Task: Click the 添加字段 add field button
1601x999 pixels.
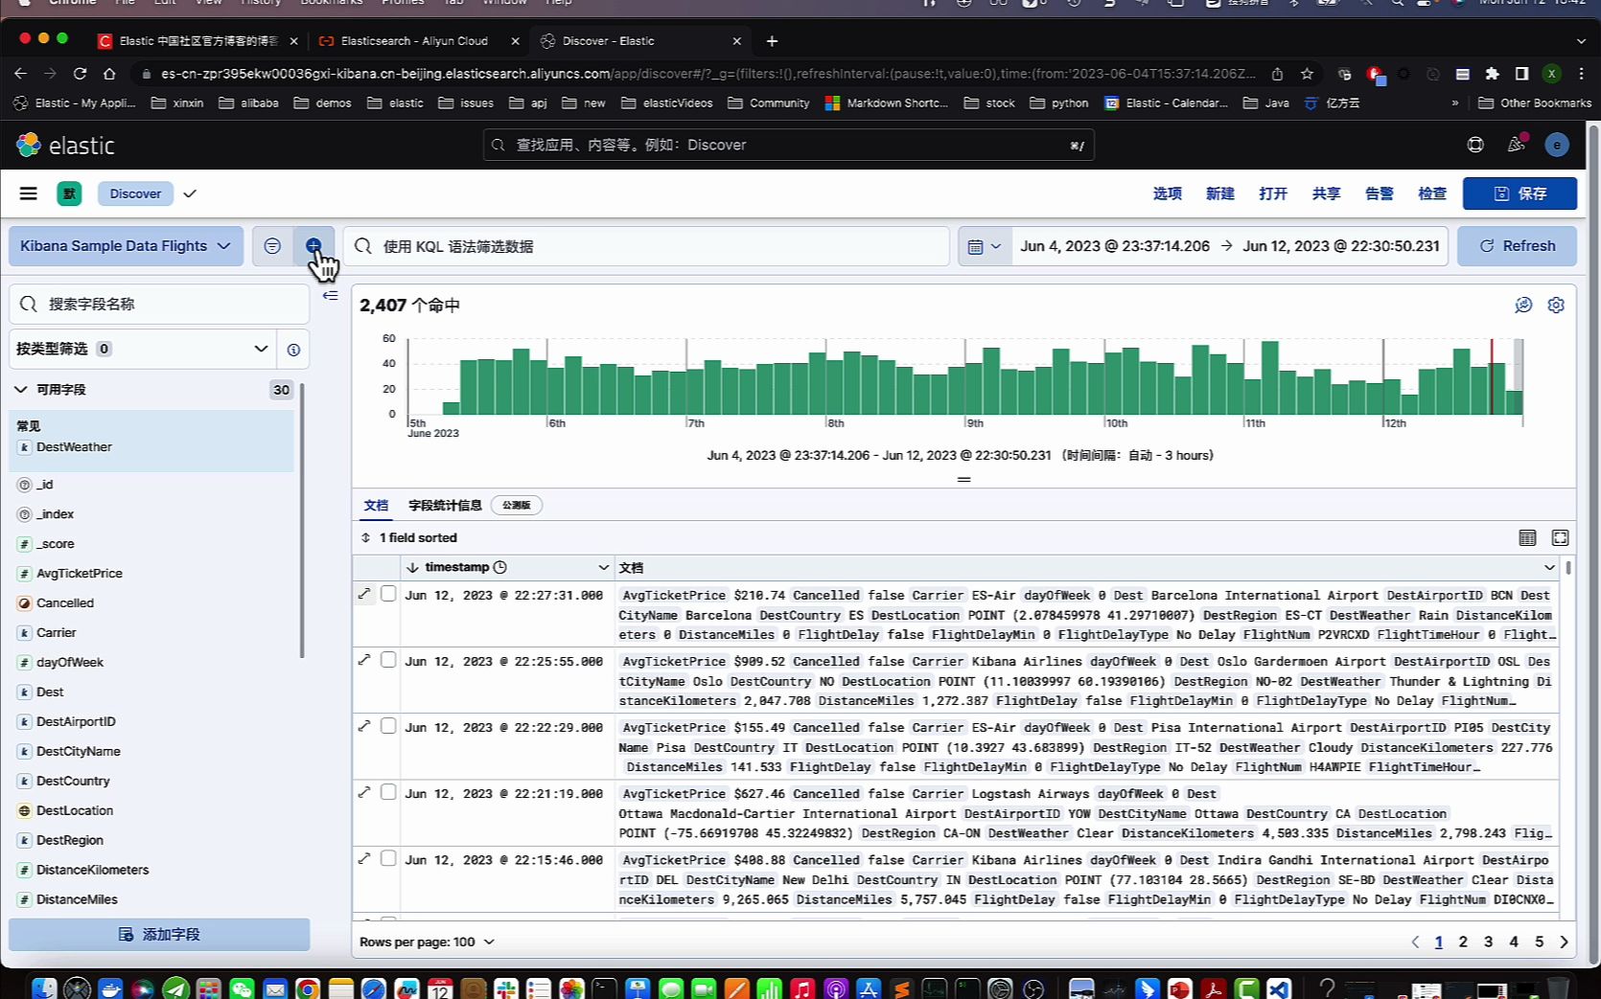Action: click(159, 934)
